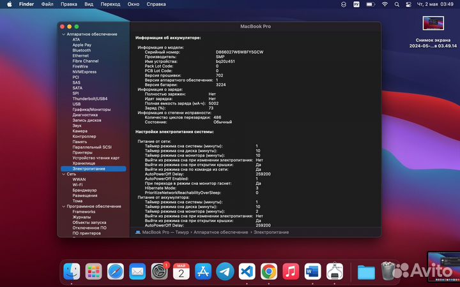Select Память in the sidebar
This screenshot has height=287, width=460.
79,142
